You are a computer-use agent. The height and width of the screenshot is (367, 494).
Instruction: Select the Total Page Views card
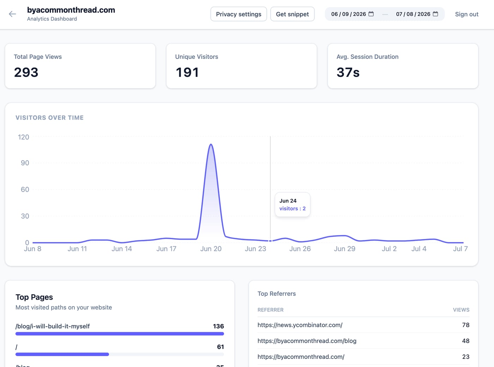coord(80,66)
